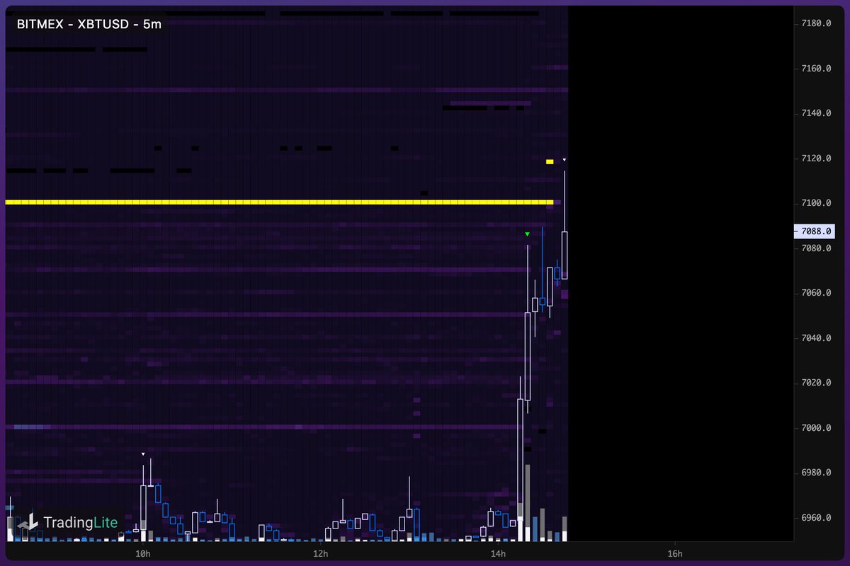Click the white triangle marker above 10h candle

point(143,454)
